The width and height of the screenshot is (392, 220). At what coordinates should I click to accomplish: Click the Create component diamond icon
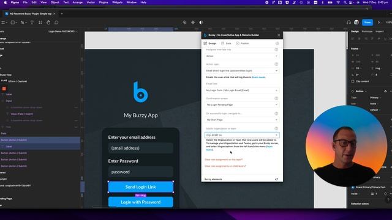[193, 23]
